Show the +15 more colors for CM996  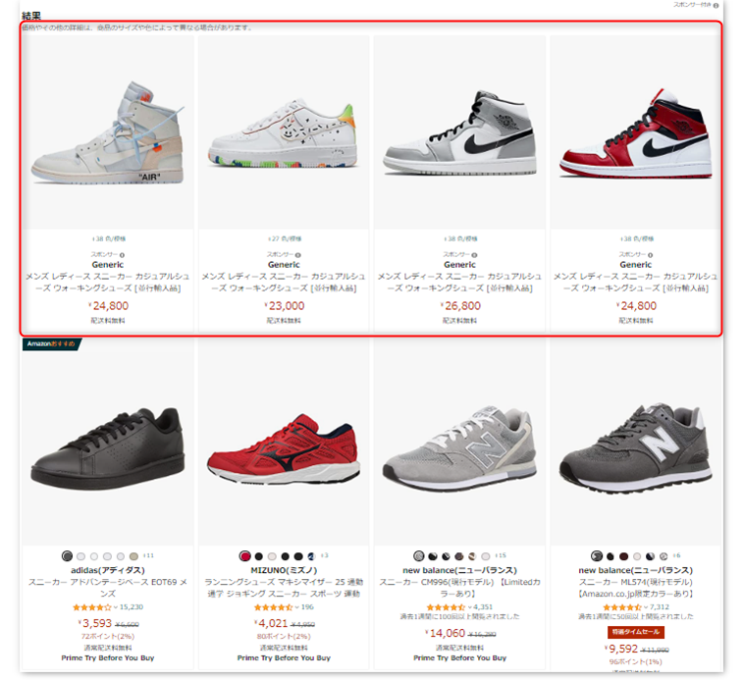click(x=501, y=555)
